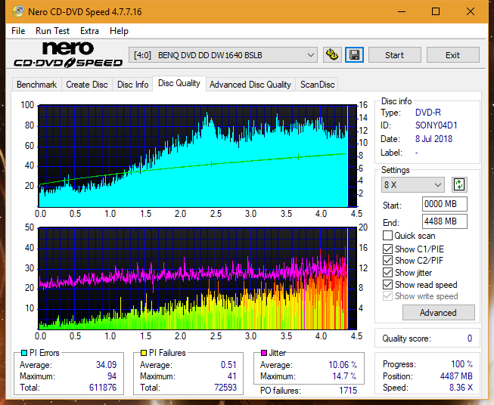Click the End position field 4488 MB

[445, 221]
